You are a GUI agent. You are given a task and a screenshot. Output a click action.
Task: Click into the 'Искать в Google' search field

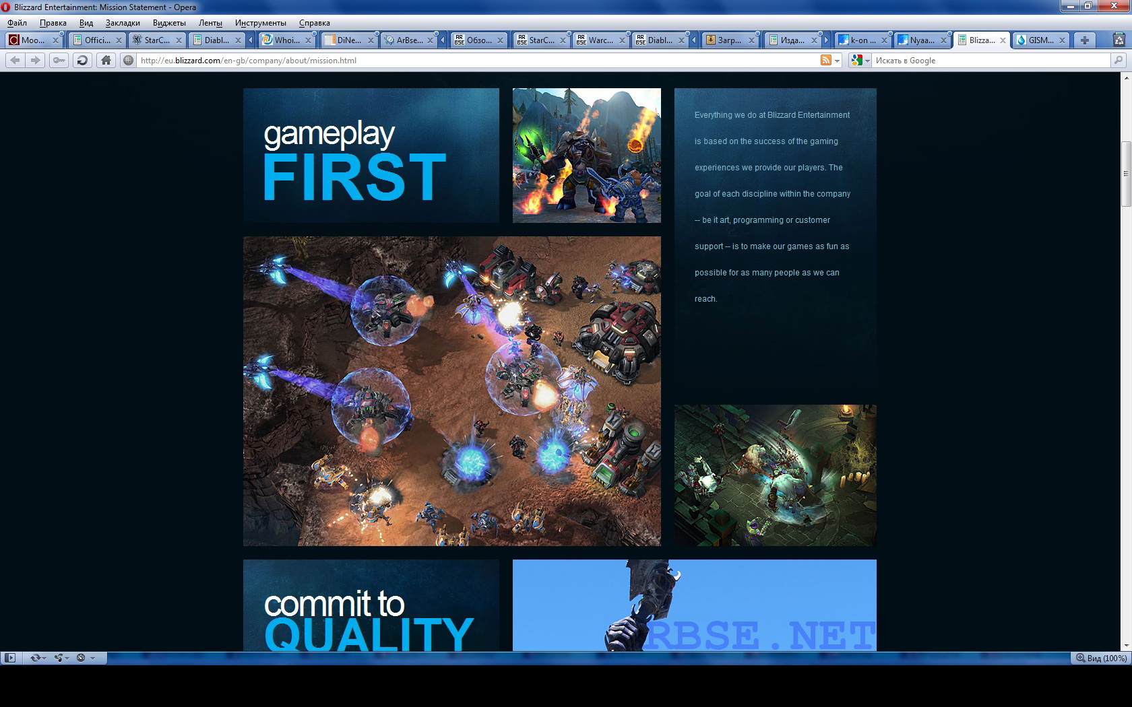(x=991, y=61)
